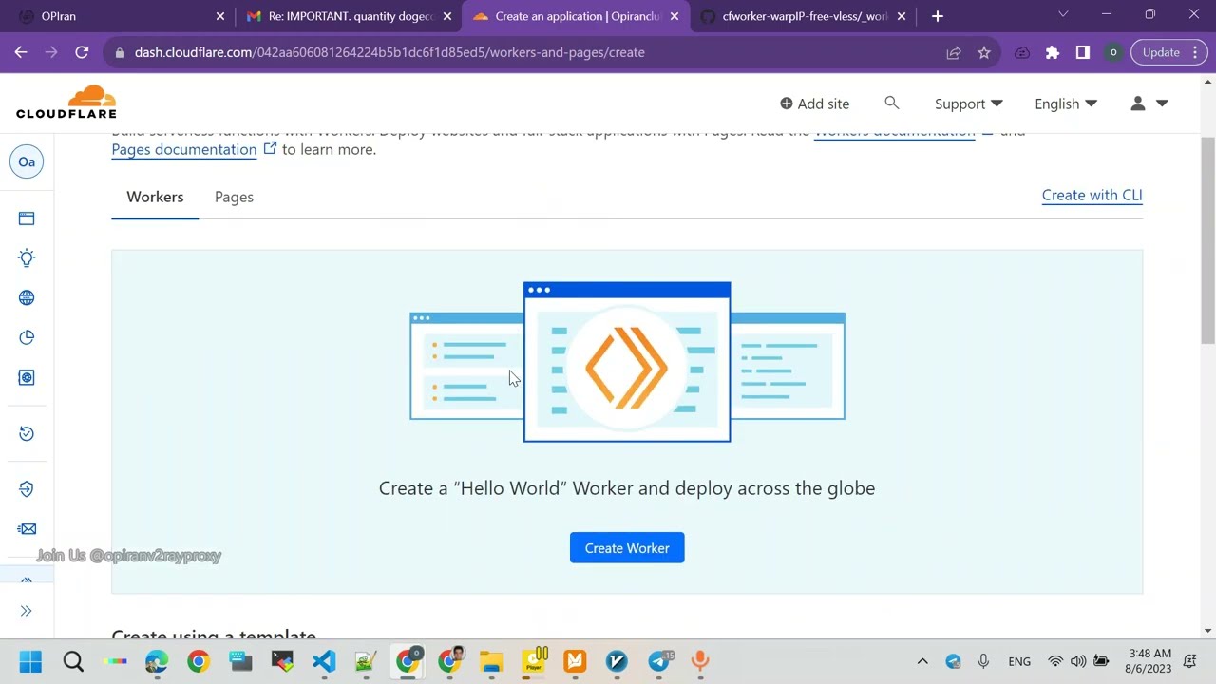The width and height of the screenshot is (1216, 684).
Task: Open the shield arrow Zero Trust icon
Action: pyautogui.click(x=27, y=488)
